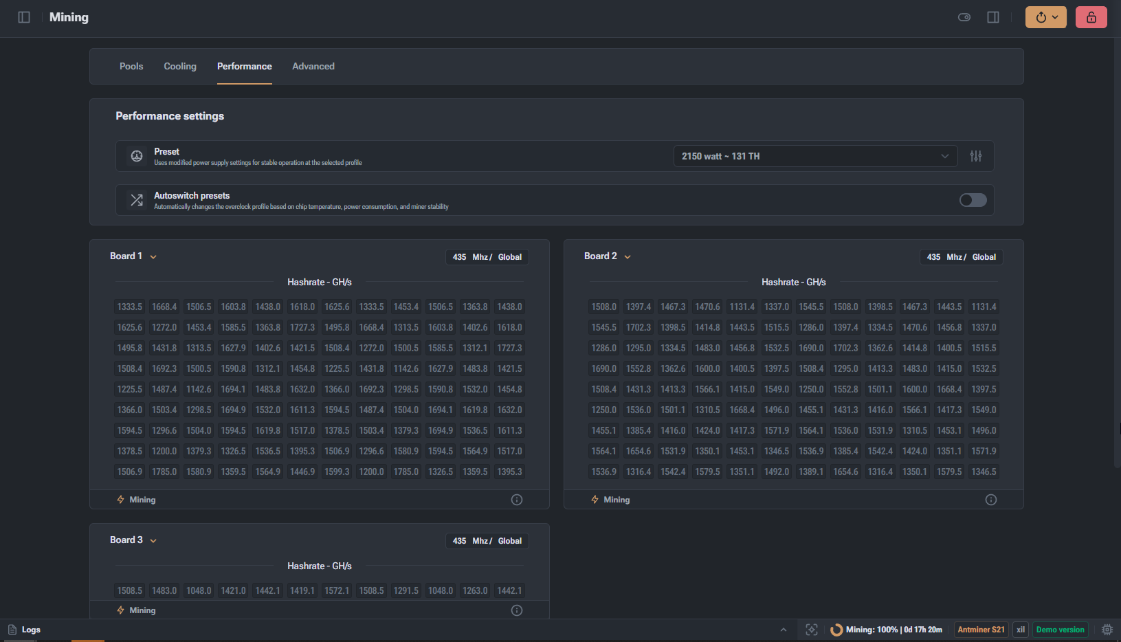Image resolution: width=1121 pixels, height=642 pixels.
Task: Click the Mining progress spinner icon
Action: pyautogui.click(x=836, y=630)
